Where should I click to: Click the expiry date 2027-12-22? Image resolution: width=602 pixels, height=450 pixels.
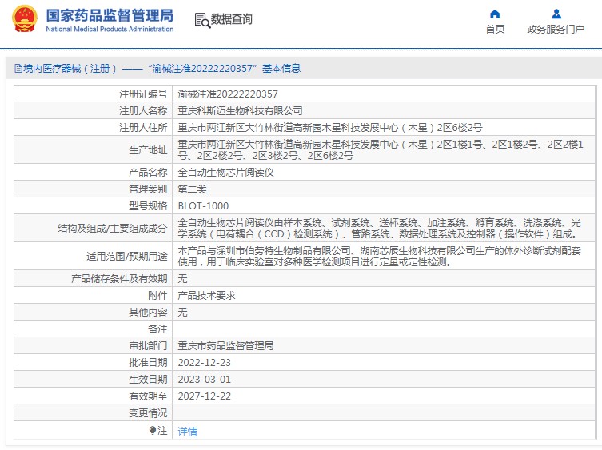[204, 396]
